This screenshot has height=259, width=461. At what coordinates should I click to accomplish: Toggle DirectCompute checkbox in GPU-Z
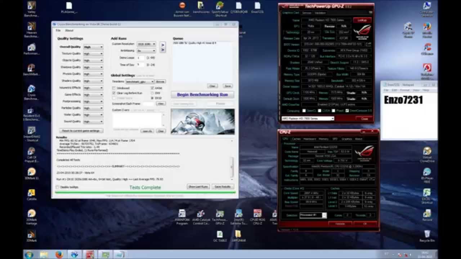(347, 110)
